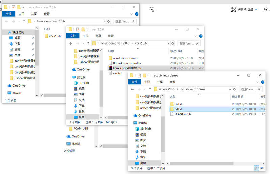Image resolution: width=270 pixels, height=174 pixels.
Task: Switch to large icons view in acusb linux demo window
Action: pyautogui.click(x=262, y=168)
